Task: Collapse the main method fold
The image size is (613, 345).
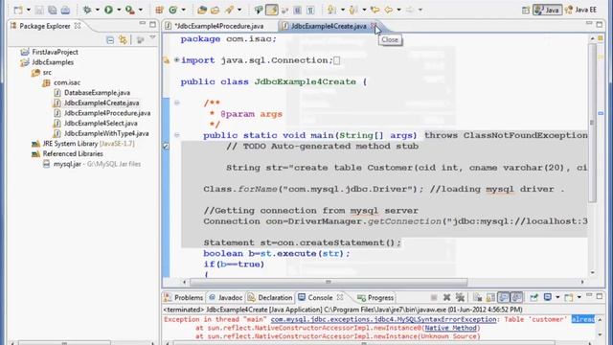Action: 176,135
